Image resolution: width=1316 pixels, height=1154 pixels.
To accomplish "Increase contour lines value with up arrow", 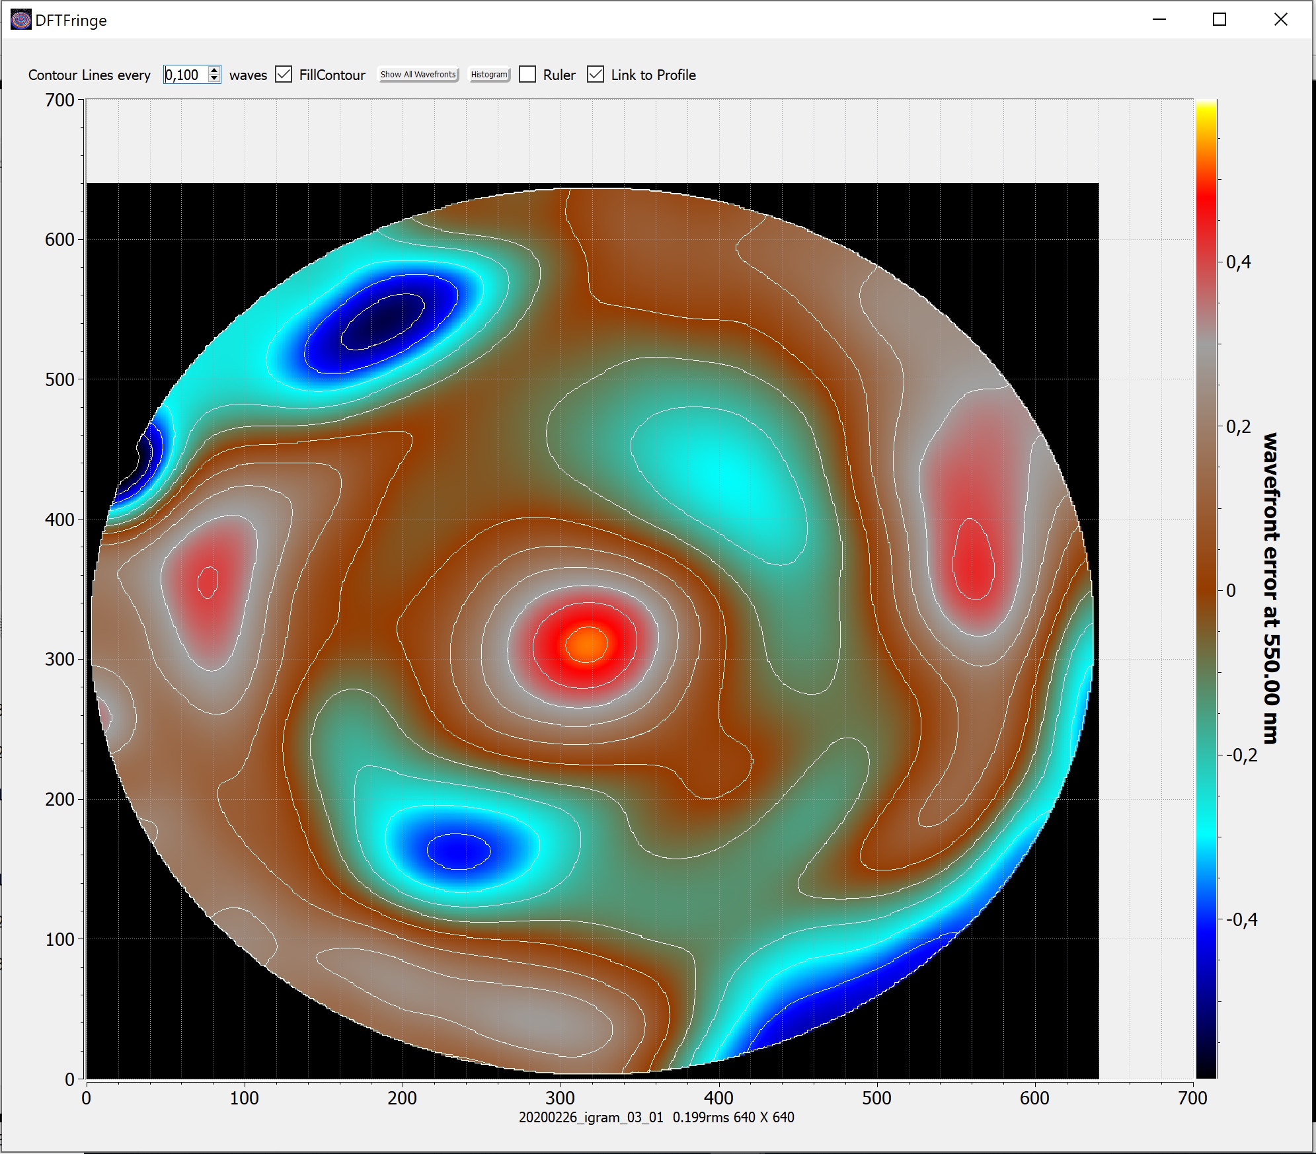I will tap(214, 70).
